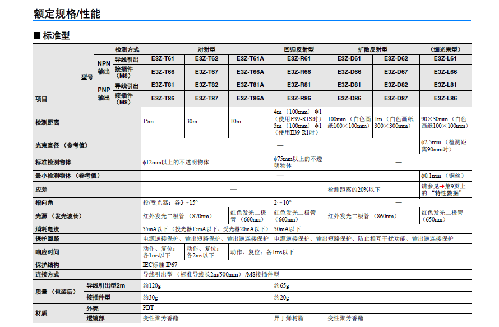Click the PBT housing material value
The height and width of the screenshot is (327, 499).
coord(149,307)
